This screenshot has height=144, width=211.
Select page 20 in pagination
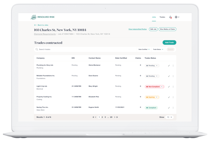[111, 117]
